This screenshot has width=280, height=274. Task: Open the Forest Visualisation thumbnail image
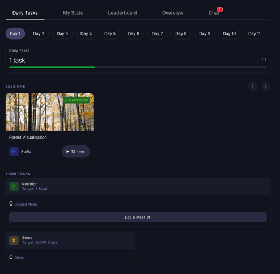click(x=49, y=112)
